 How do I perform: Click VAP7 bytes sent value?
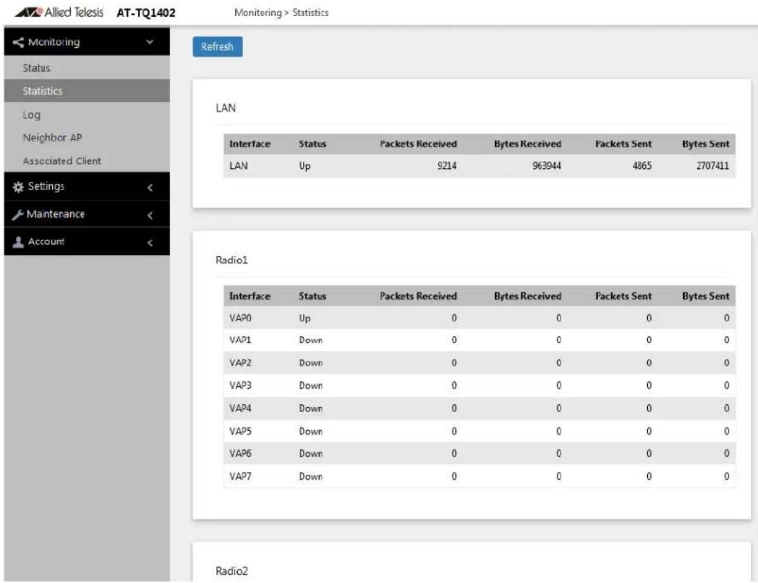click(x=726, y=477)
